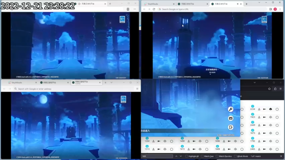Image resolution: width=285 pixels, height=160 pixels.
Task: Switch to TobyMStudio tab in Chrome window
Action: 159,4
